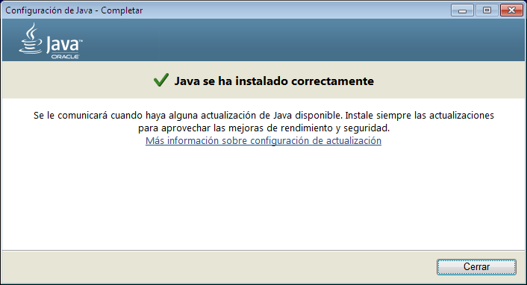Open Más información sobre configuración de actualización link
This screenshot has width=527, height=285.
263,140
